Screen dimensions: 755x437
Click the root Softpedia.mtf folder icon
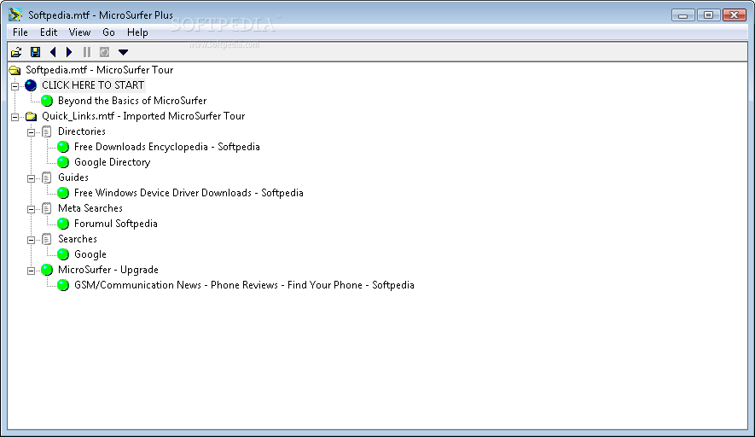(x=15, y=70)
